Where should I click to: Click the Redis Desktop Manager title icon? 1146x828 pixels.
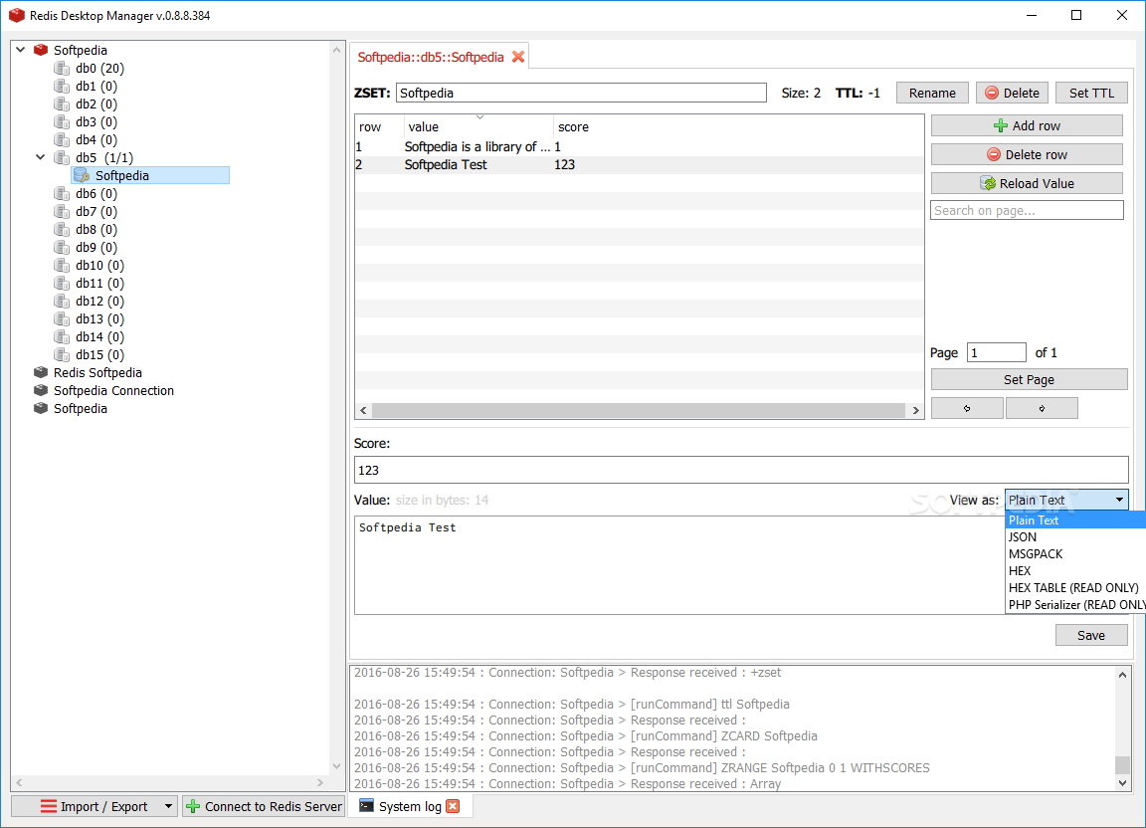pyautogui.click(x=17, y=15)
